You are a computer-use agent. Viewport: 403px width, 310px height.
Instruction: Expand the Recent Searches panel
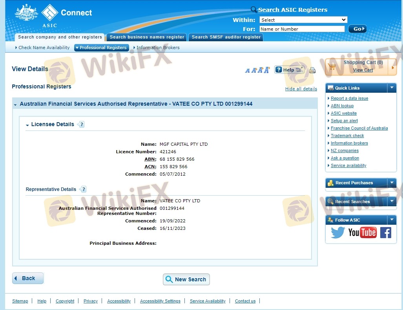point(392,202)
